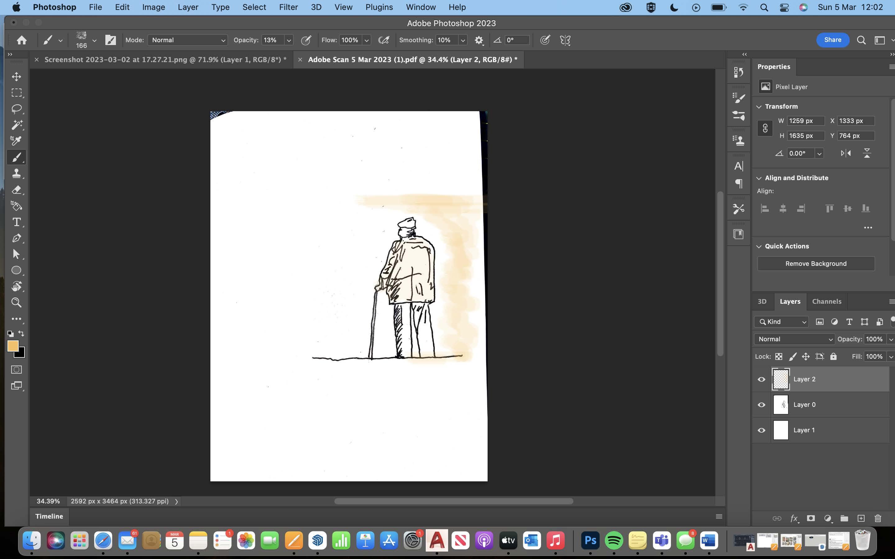
Task: Select the Horizontal Type tool
Action: [x=16, y=222]
